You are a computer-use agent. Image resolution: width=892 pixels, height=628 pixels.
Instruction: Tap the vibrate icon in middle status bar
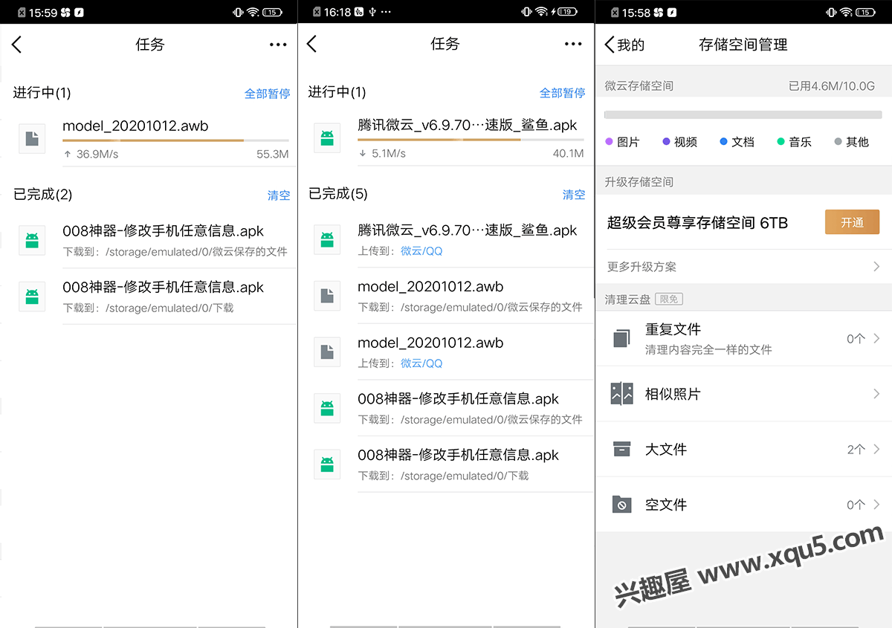(x=526, y=12)
